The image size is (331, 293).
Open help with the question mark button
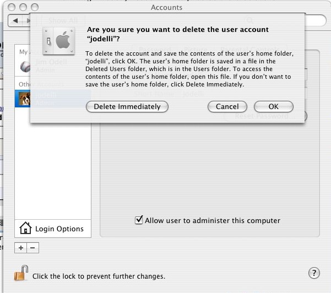point(314,273)
